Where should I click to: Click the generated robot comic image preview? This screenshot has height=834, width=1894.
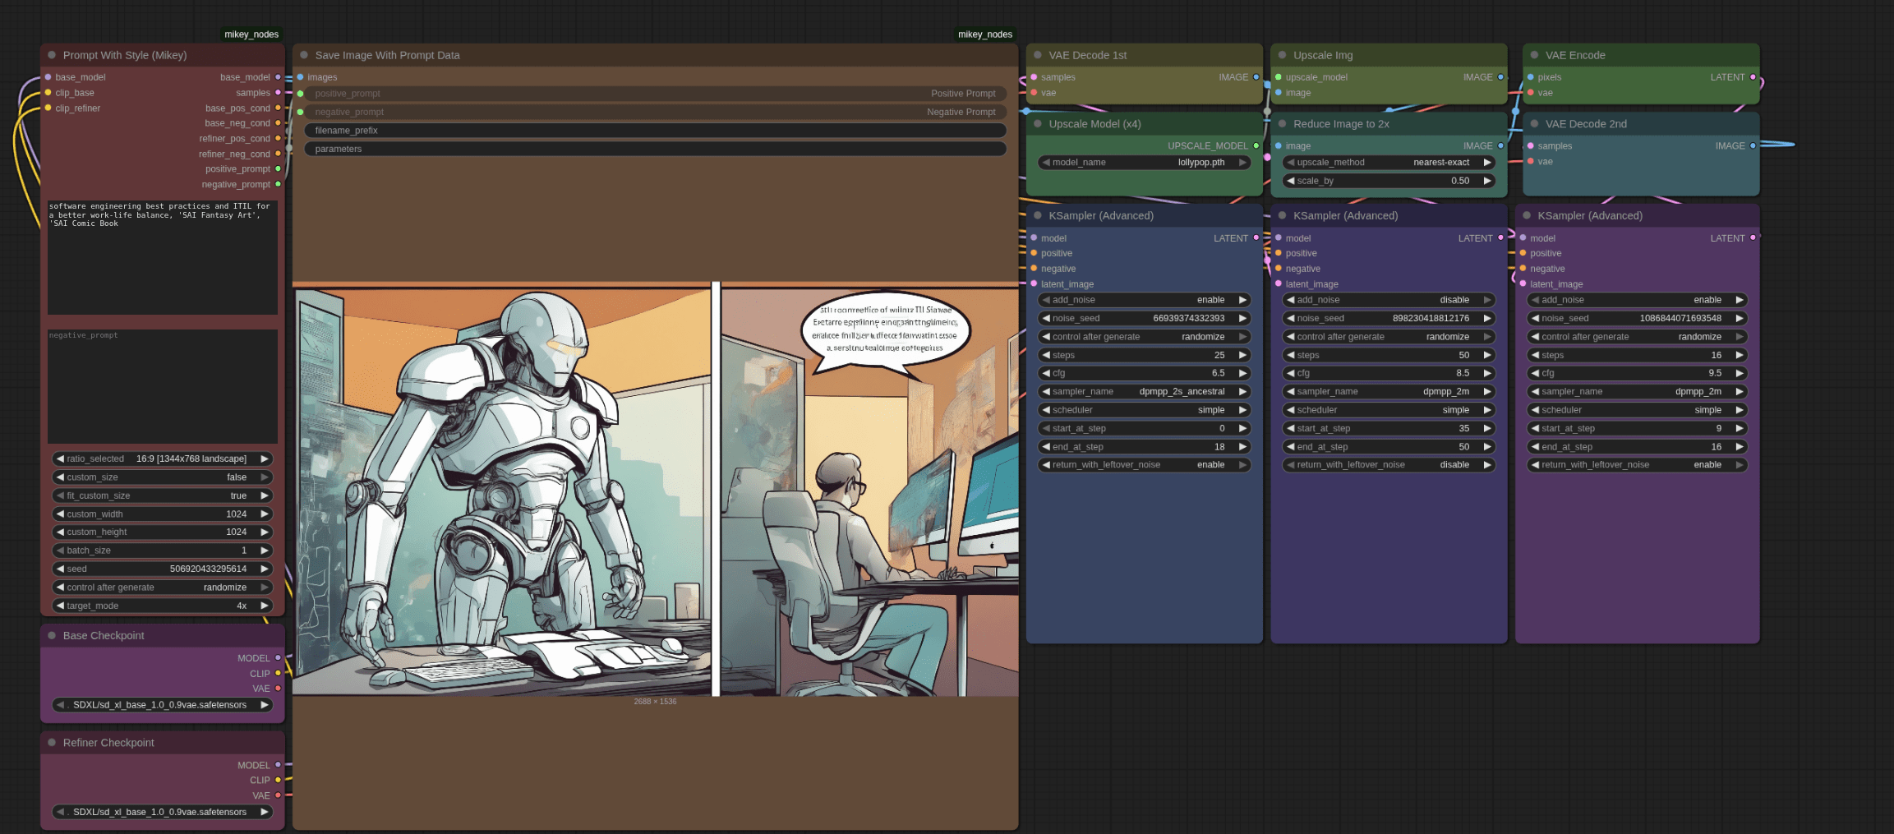coord(655,490)
